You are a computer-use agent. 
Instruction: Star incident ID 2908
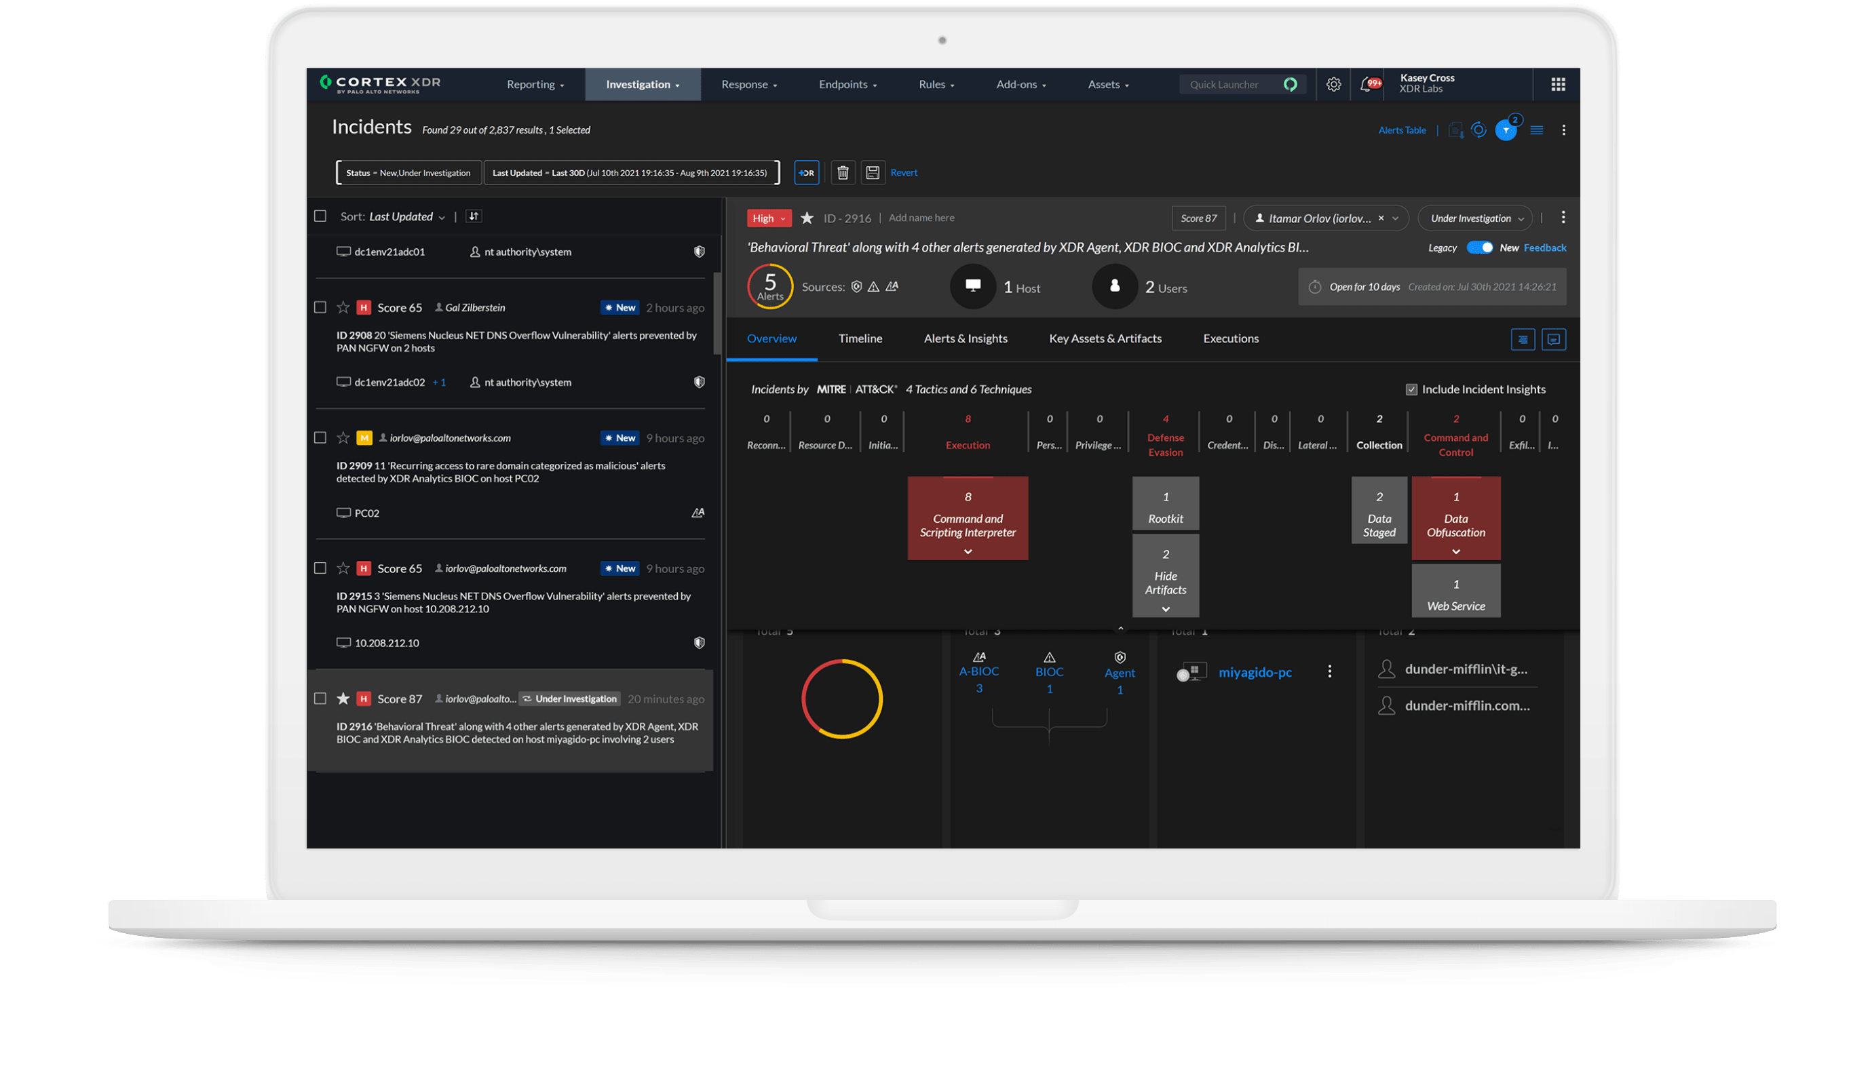343,308
